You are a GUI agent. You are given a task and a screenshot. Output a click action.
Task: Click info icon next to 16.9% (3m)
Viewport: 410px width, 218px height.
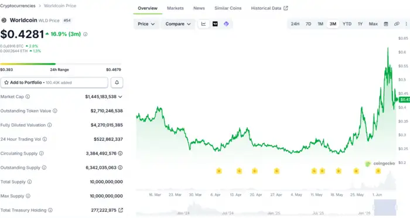coord(86,35)
